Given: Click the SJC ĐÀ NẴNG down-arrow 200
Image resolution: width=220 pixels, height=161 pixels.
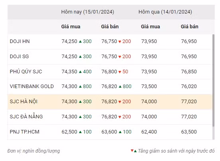Looking at the screenshot, I should pos(125,117).
